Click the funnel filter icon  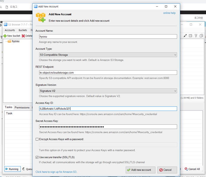196,36
